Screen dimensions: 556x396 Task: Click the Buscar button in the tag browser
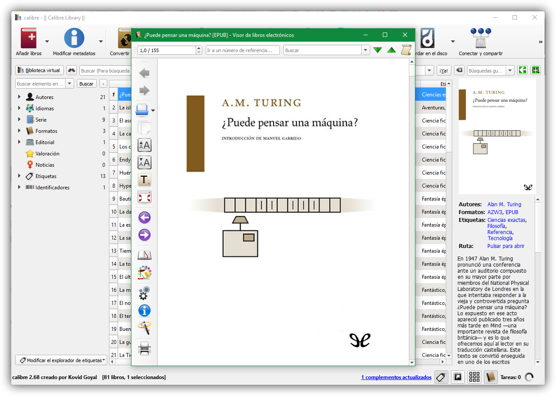pyautogui.click(x=86, y=84)
